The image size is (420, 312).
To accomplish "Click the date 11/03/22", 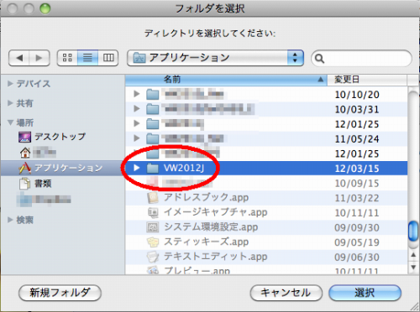I will (x=357, y=198).
